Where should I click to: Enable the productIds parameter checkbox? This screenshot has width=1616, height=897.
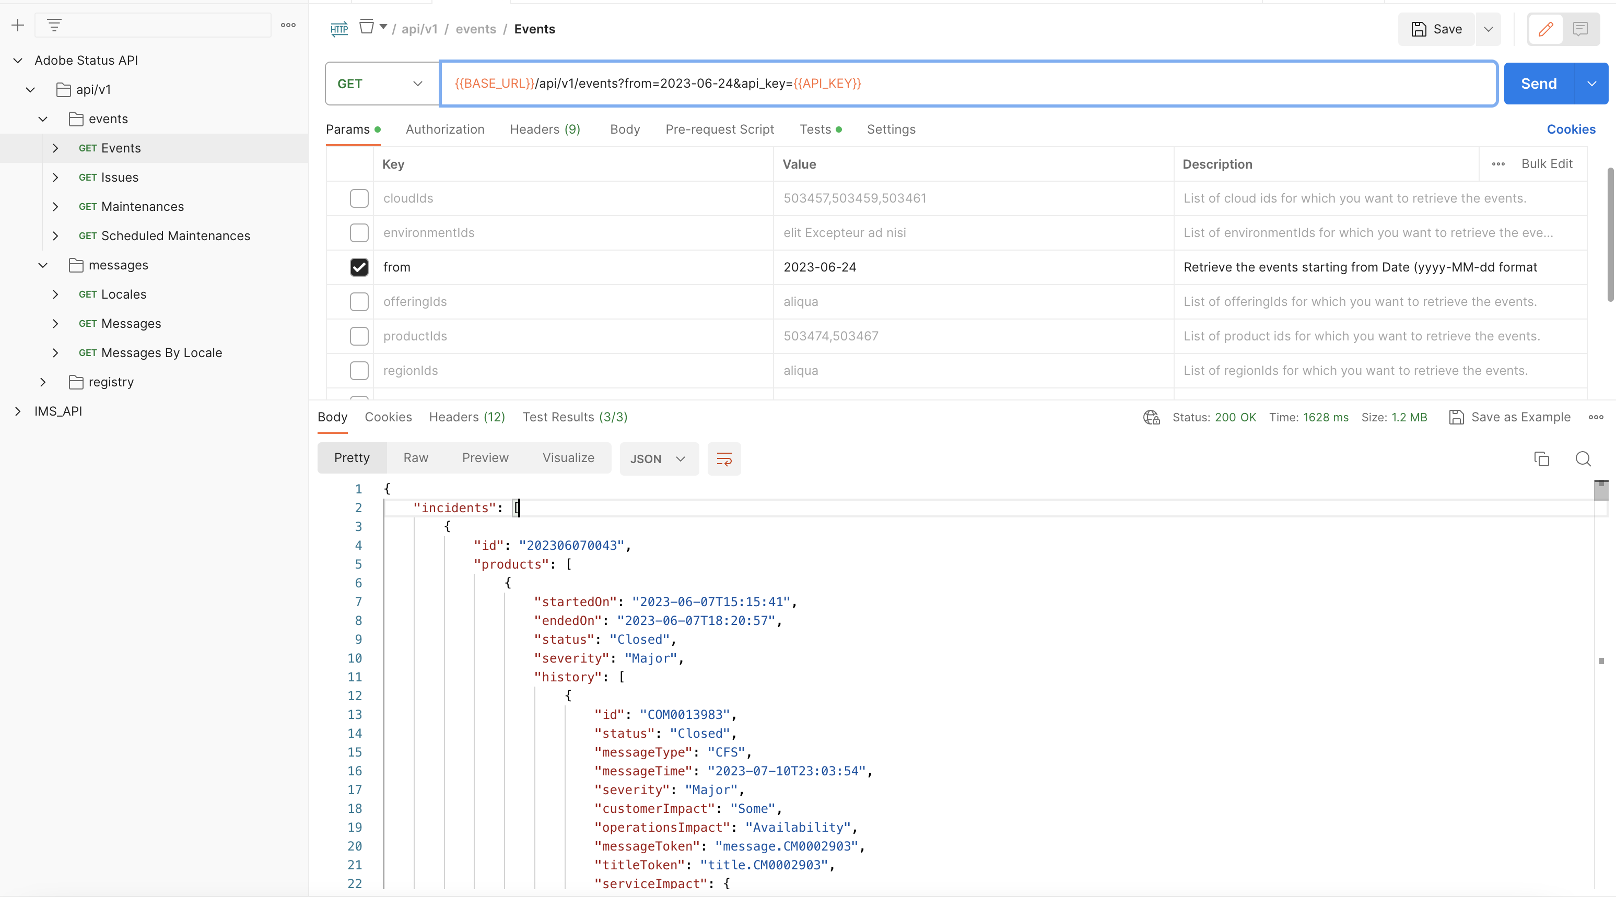[359, 336]
